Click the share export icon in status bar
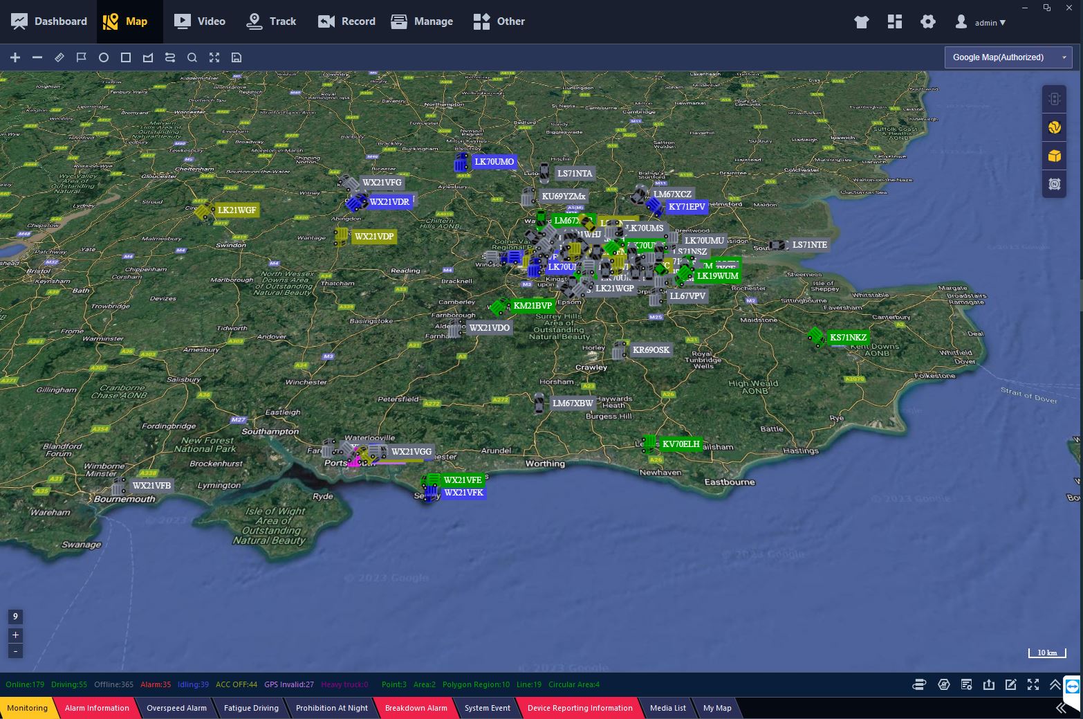This screenshot has width=1083, height=719. click(989, 684)
